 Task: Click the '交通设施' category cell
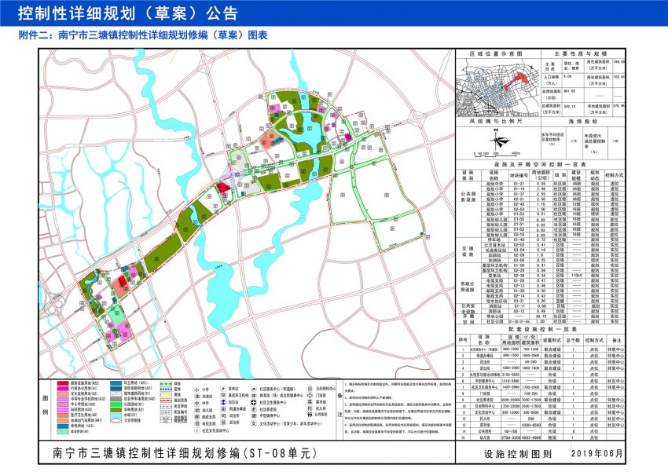[x=468, y=251]
